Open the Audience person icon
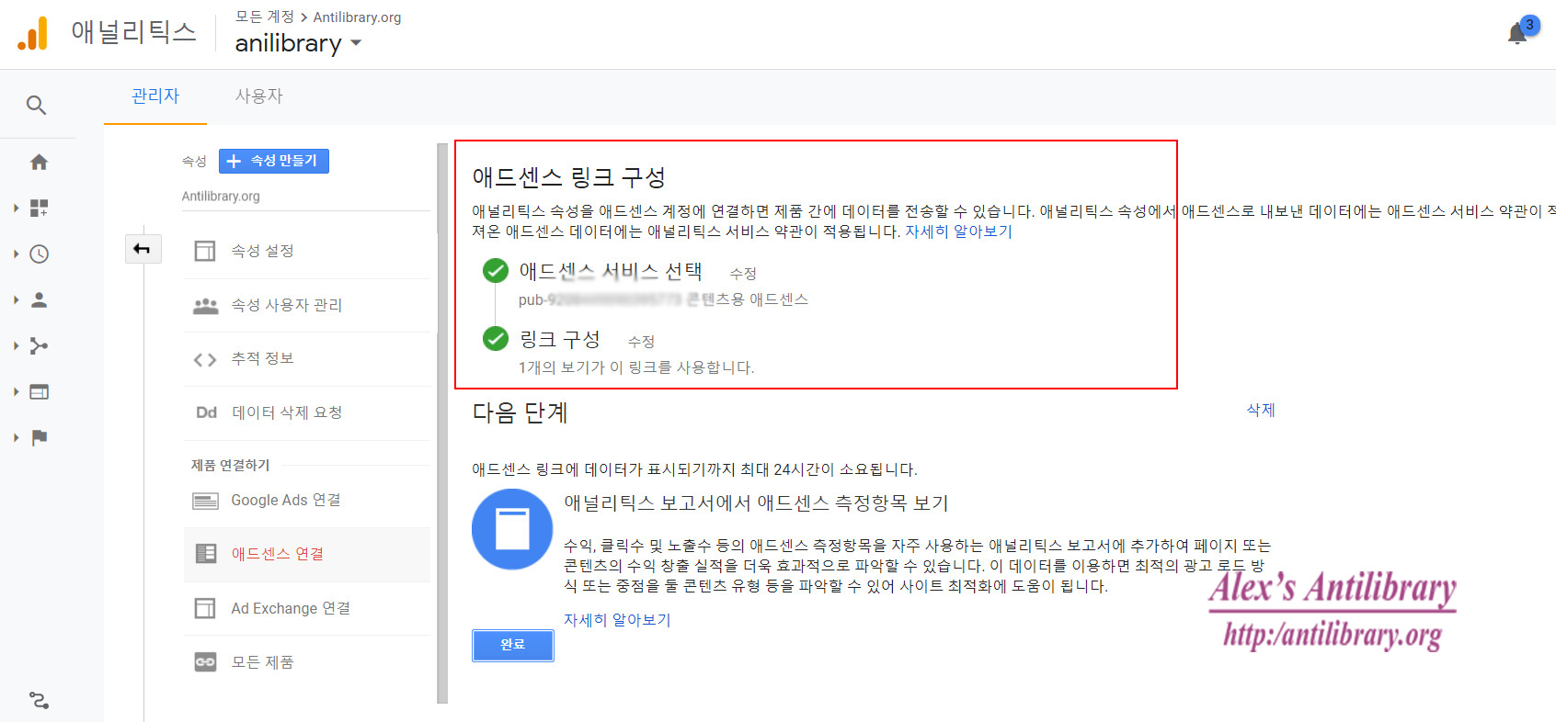The height and width of the screenshot is (722, 1556). pyautogui.click(x=39, y=300)
